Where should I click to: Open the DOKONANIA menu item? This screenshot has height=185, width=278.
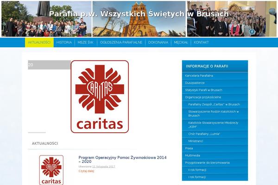point(158,43)
